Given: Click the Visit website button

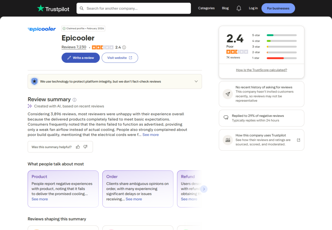Looking at the screenshot, I should tap(120, 58).
